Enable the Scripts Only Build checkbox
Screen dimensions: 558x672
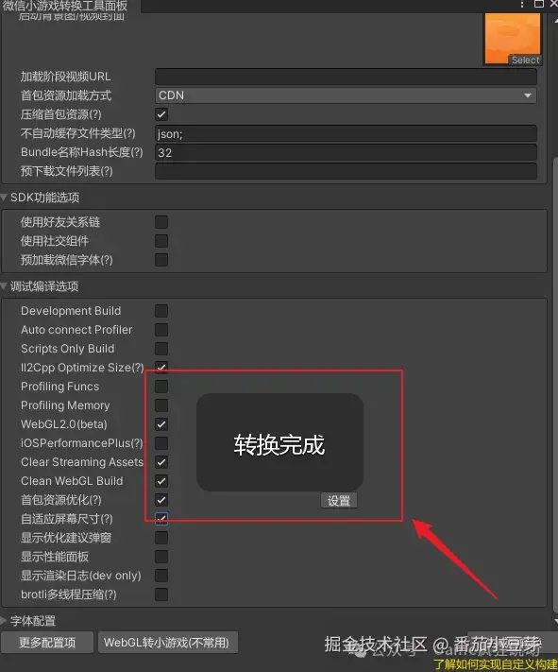coord(161,349)
